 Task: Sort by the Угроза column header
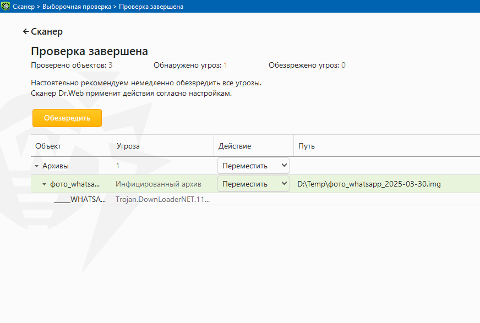pos(163,146)
